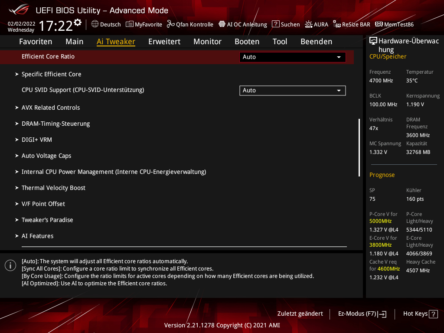Screen dimensions: 444x333
Task: Switch to Ez-Modus (F7)
Action: [362, 313]
